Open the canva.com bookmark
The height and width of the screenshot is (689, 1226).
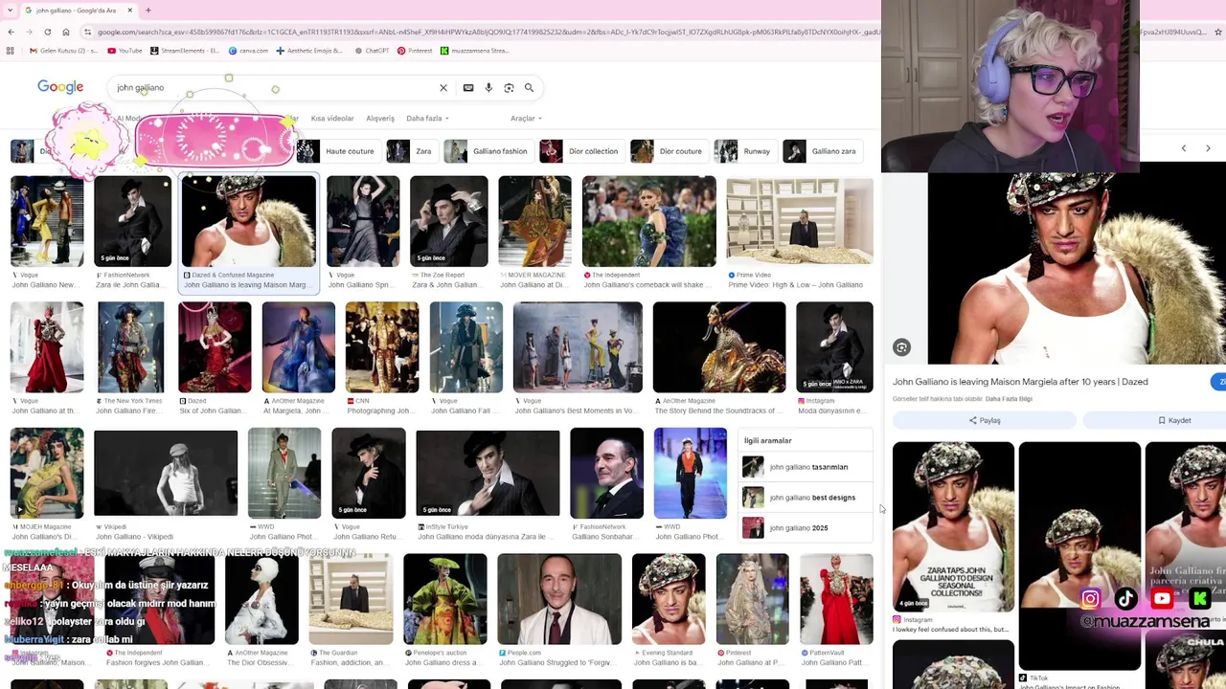coord(248,51)
